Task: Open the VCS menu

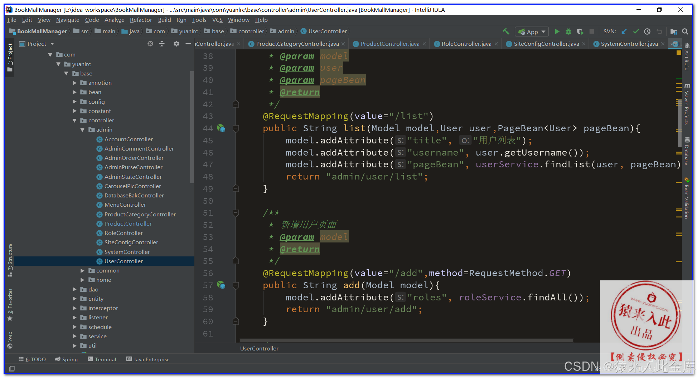Action: click(217, 20)
